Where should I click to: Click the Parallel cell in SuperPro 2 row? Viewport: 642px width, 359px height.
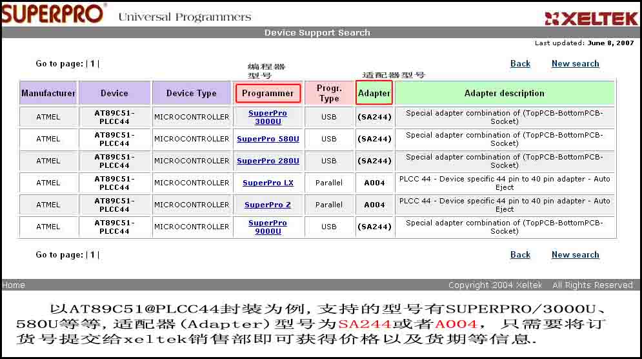click(x=329, y=205)
